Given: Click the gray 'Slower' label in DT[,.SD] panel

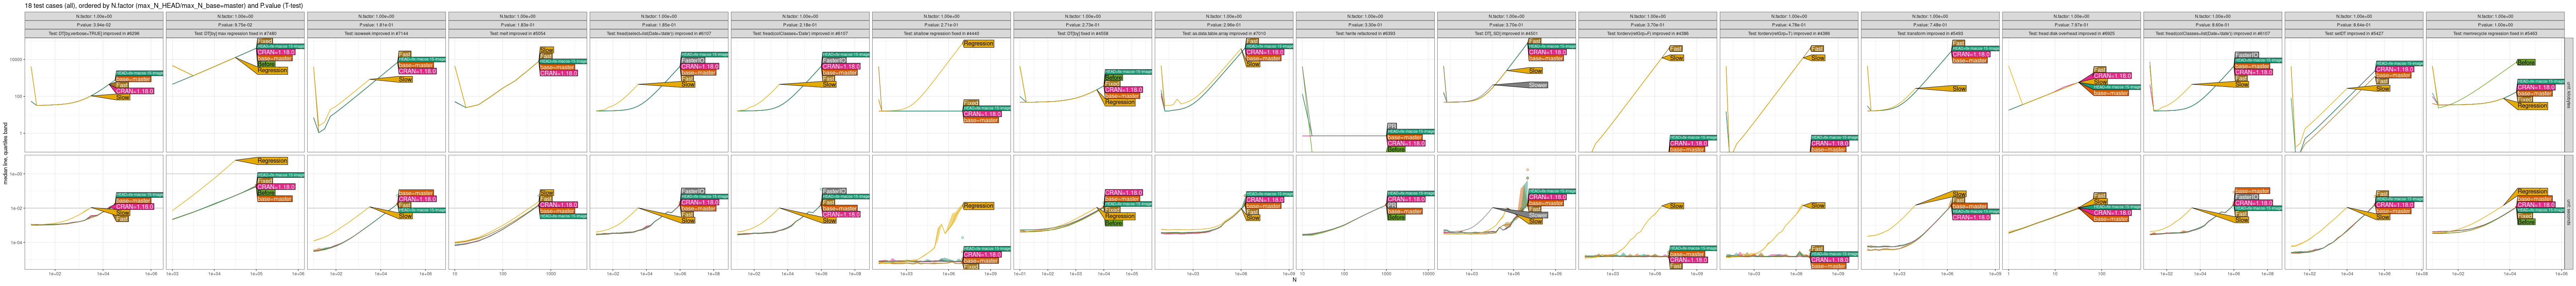Looking at the screenshot, I should pyautogui.click(x=1537, y=85).
